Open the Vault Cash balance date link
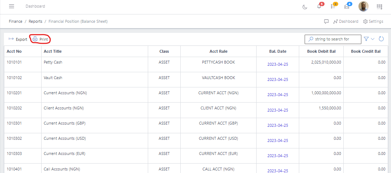Image resolution: width=391 pixels, height=173 pixels. pos(278,79)
